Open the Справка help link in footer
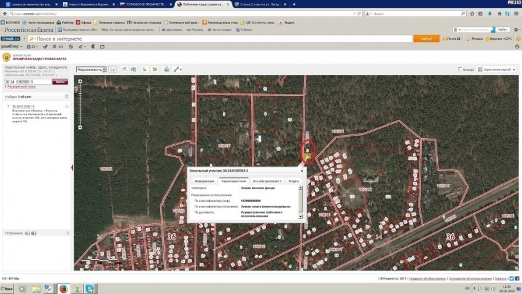 tap(500, 279)
